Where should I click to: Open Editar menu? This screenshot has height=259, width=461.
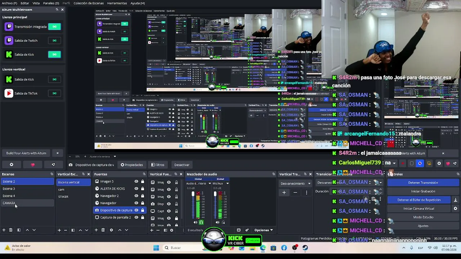pos(25,3)
